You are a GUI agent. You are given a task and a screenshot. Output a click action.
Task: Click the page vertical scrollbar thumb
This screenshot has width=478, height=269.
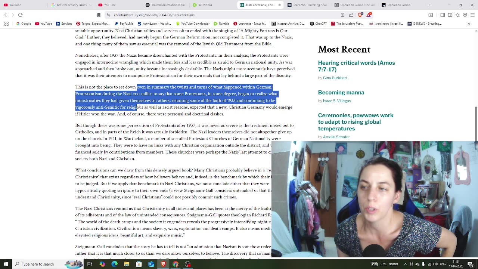pyautogui.click(x=476, y=123)
